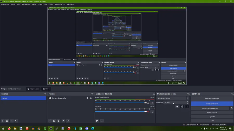Screen dimensions: 234x131
Task: Open Windows Start menu
Action: 3,128
